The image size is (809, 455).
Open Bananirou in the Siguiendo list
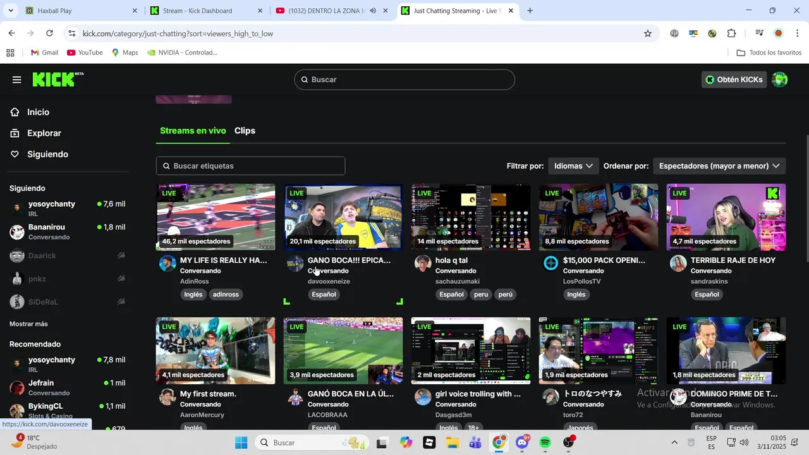[x=68, y=232]
